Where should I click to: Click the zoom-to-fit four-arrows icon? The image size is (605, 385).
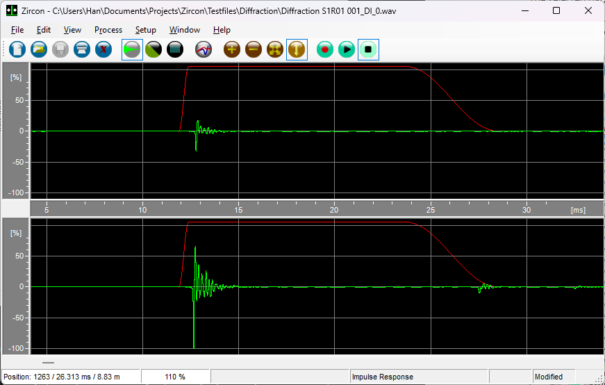click(x=275, y=49)
